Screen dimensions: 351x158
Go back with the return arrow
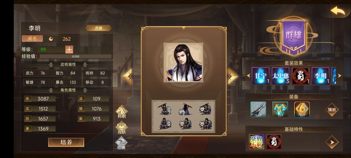tap(338, 11)
